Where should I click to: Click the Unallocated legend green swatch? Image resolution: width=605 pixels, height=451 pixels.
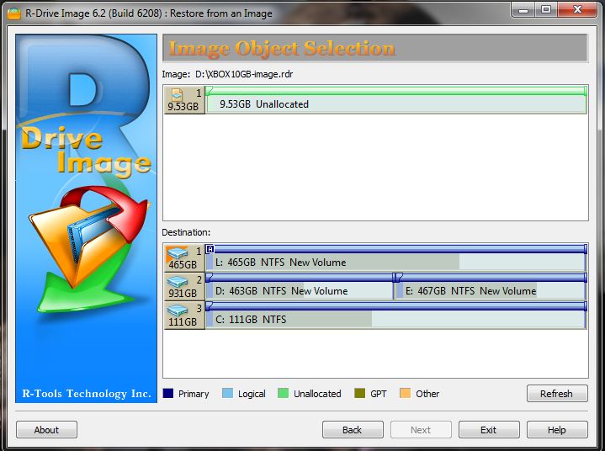click(284, 394)
